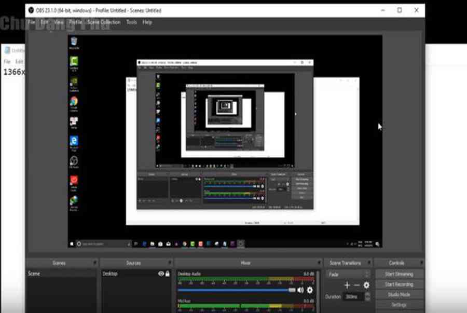The width and height of the screenshot is (467, 313).
Task: Open scene transition properties gear
Action: (366, 285)
